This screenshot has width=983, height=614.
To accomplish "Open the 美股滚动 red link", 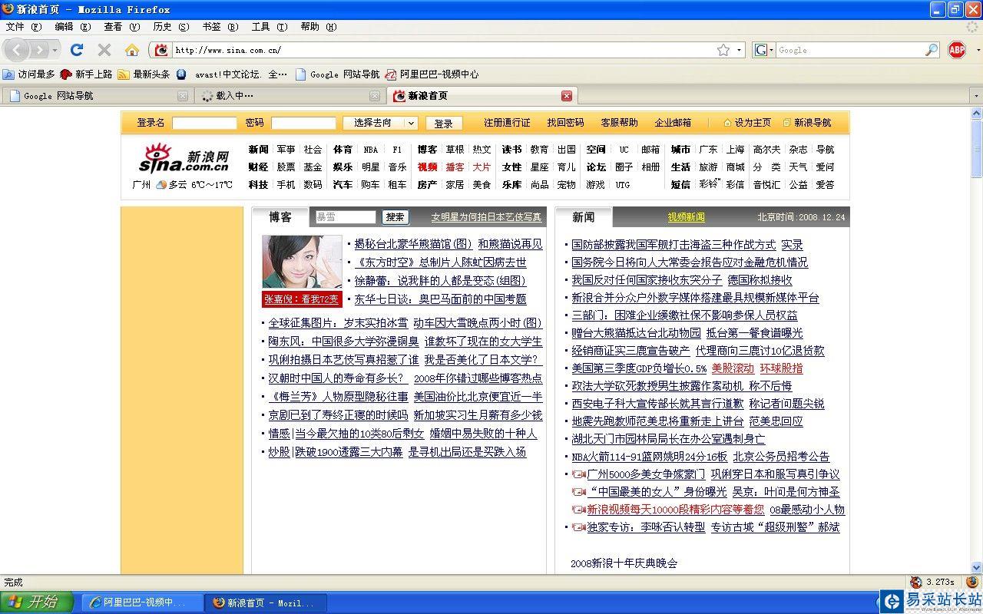I will [x=733, y=368].
